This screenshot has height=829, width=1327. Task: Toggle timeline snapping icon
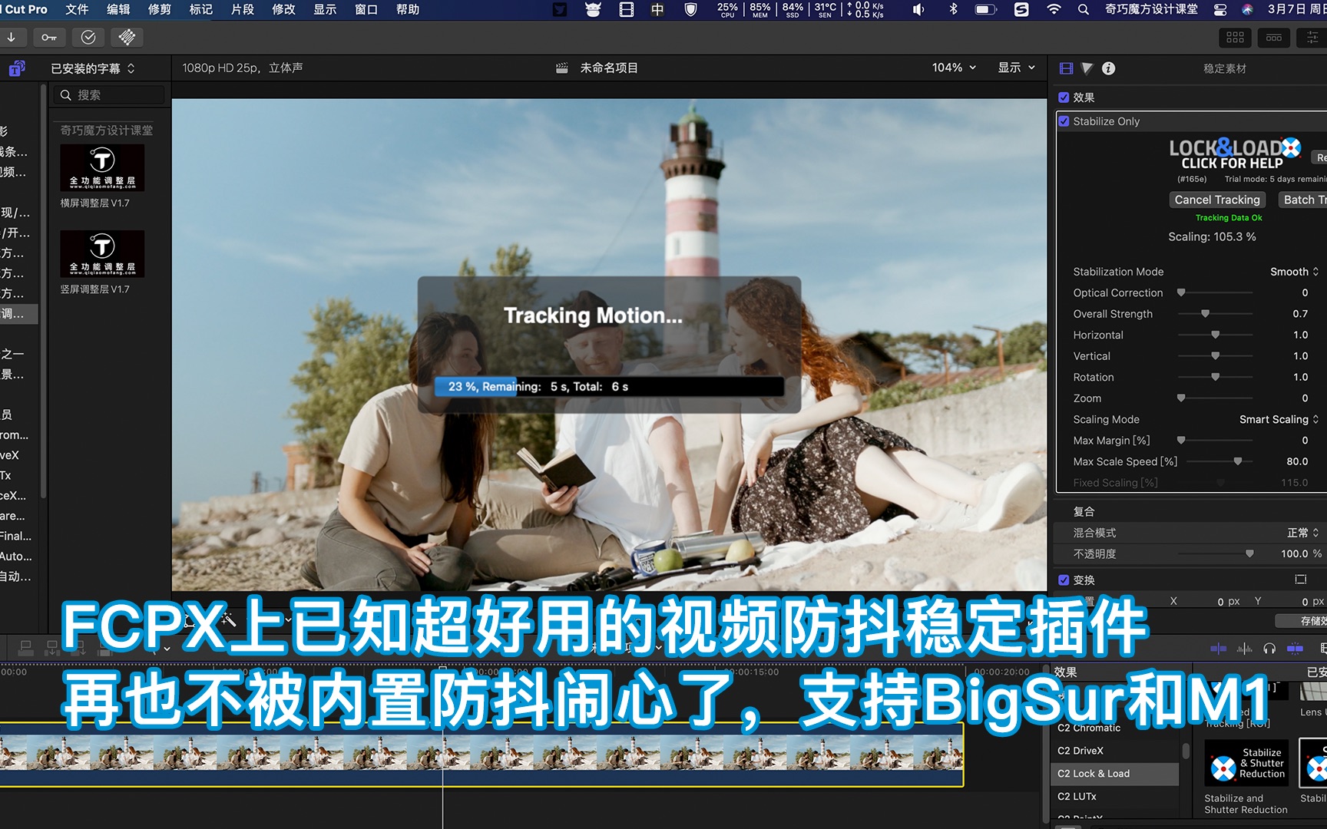click(x=1295, y=649)
